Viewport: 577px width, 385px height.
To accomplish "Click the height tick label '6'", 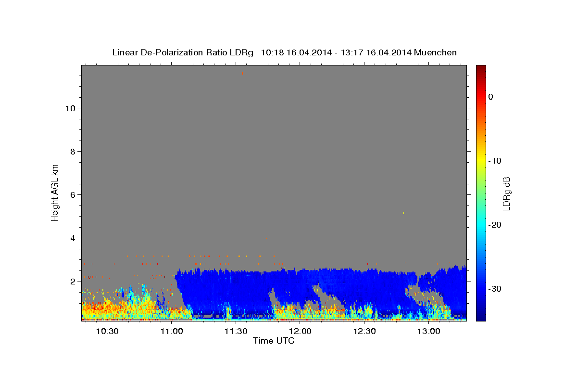I will point(73,195).
